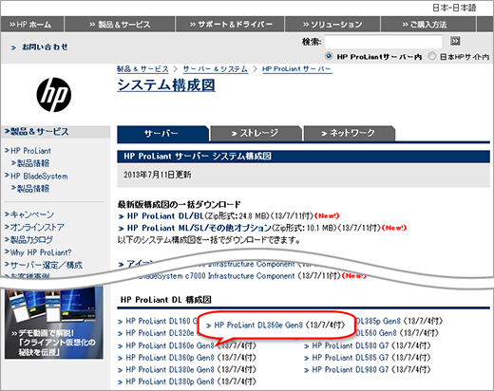The height and width of the screenshot is (391, 494).
Task: Open HP ProLiant DL360e Gen8 list link
Action: tap(170, 345)
